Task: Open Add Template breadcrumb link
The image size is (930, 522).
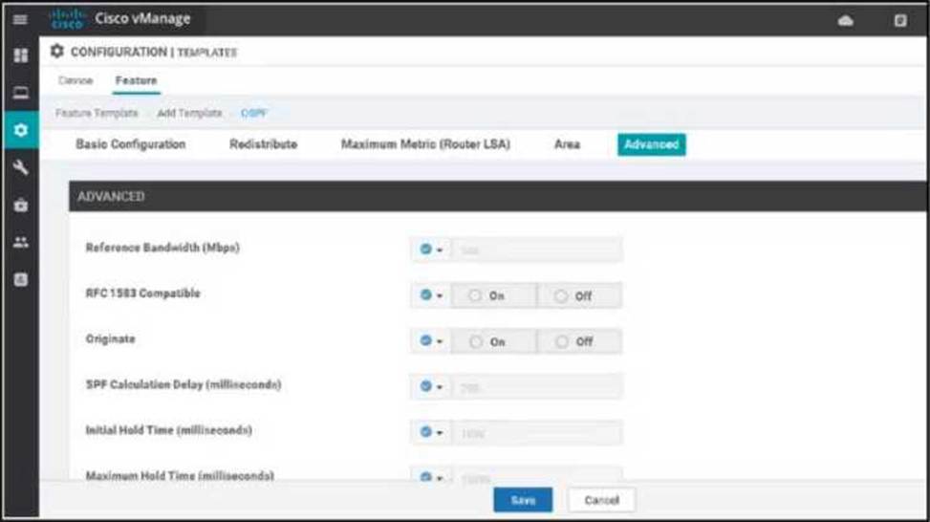Action: point(189,113)
